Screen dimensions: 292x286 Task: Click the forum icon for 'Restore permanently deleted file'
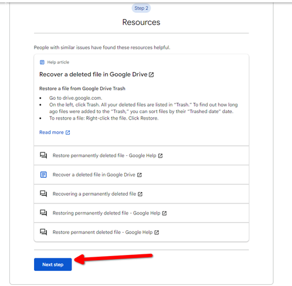[x=43, y=155]
